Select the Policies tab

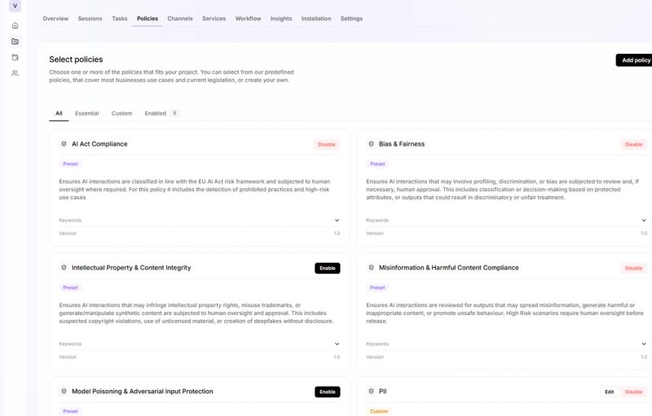[x=148, y=19]
